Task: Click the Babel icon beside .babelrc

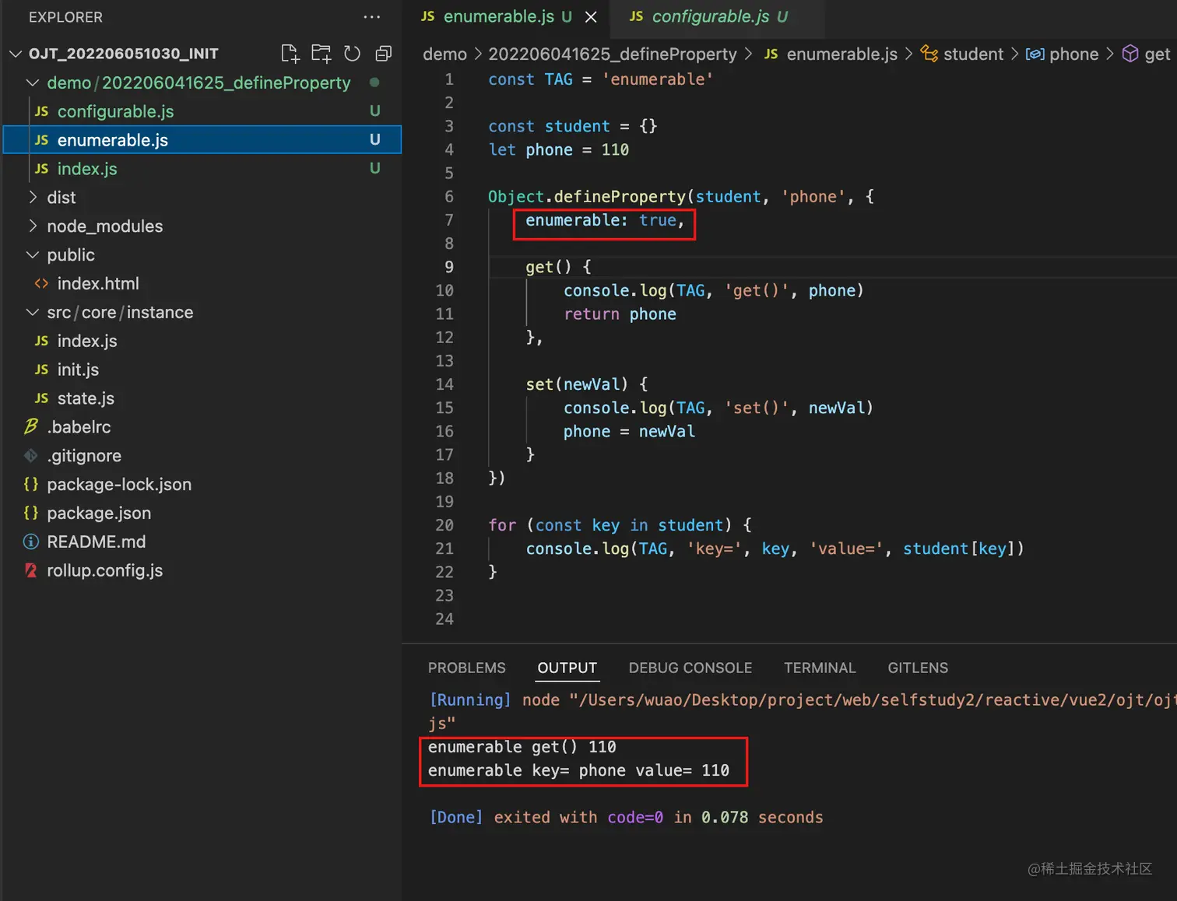Action: (x=31, y=426)
